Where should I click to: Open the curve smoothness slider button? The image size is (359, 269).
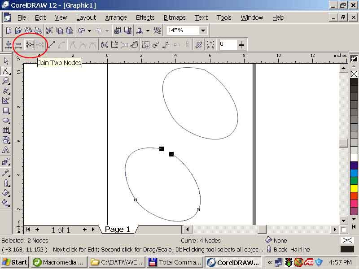(241, 44)
